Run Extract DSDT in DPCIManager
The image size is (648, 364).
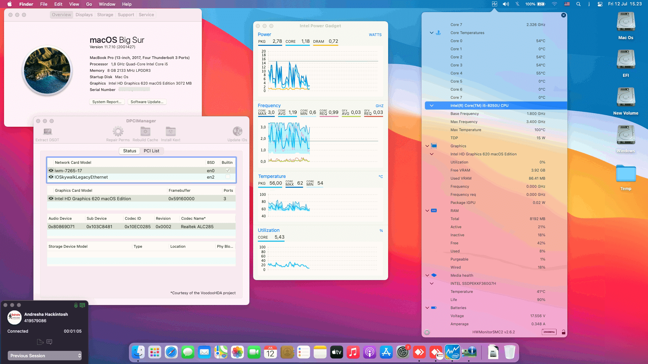47,132
